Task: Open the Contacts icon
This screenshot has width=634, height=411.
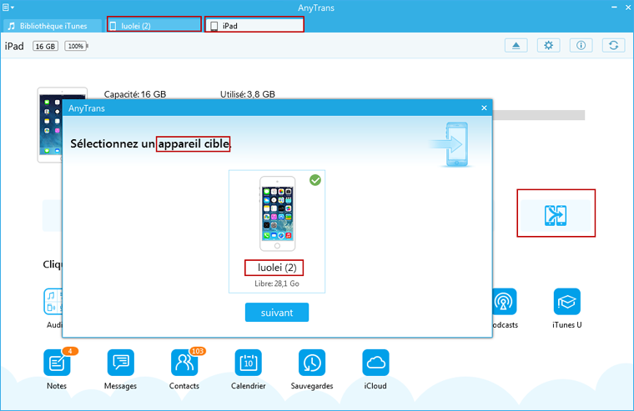Action: point(184,363)
